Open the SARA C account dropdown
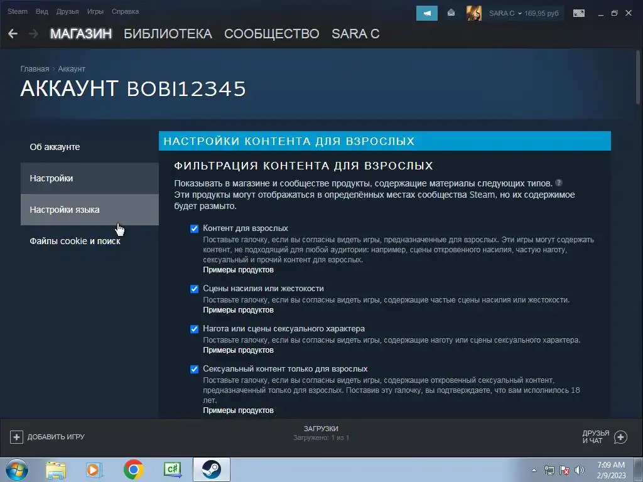The height and width of the screenshot is (482, 643). point(505,13)
